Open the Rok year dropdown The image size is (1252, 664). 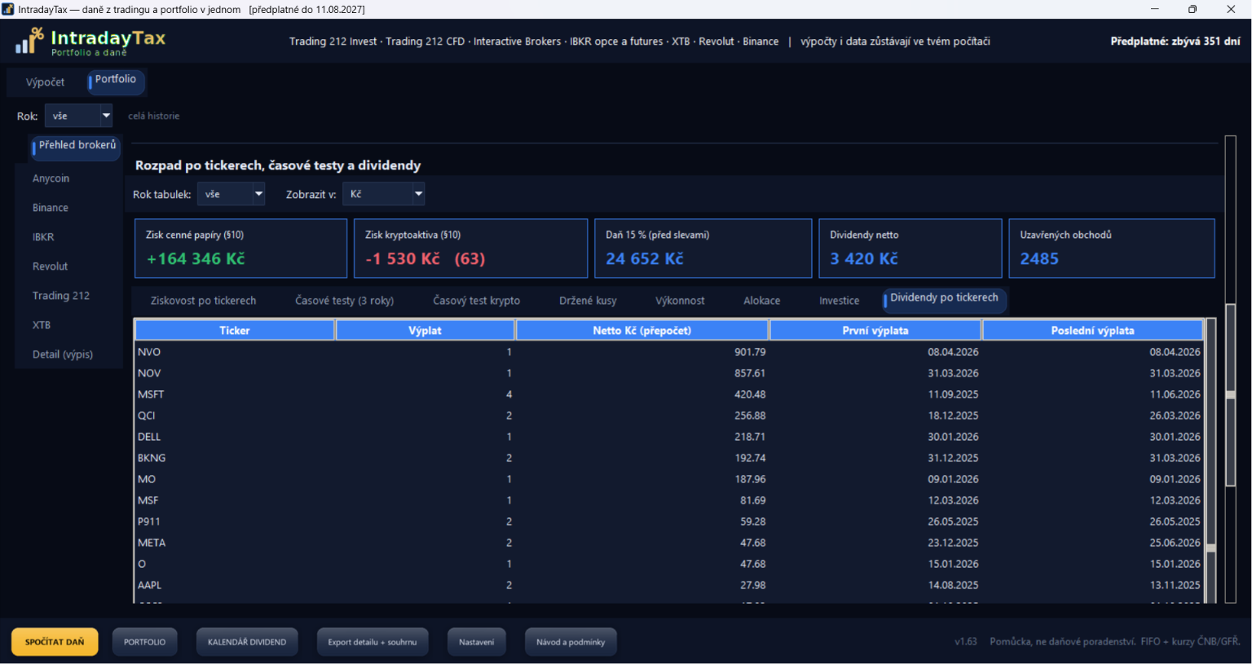(78, 116)
